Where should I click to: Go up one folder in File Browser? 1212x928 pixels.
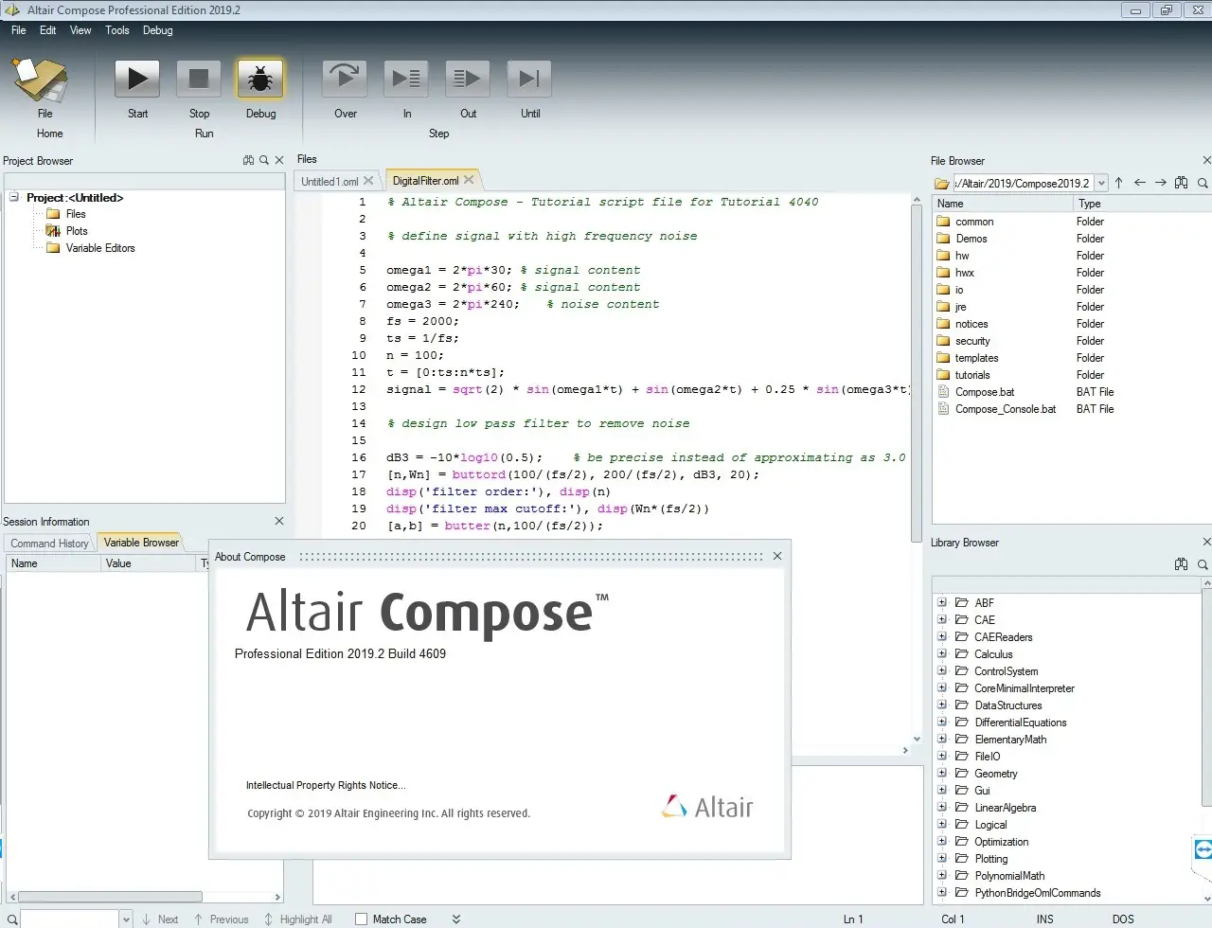pos(1119,183)
